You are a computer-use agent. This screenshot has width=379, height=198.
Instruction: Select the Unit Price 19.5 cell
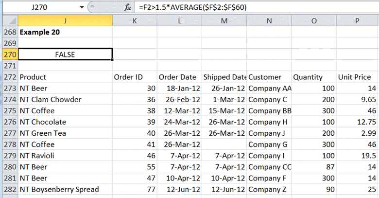(x=357, y=155)
